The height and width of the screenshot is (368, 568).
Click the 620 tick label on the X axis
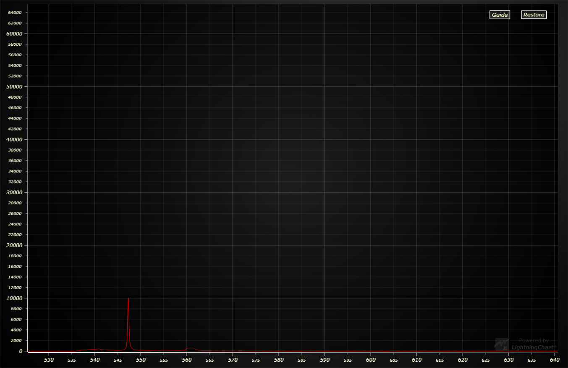[x=463, y=360]
